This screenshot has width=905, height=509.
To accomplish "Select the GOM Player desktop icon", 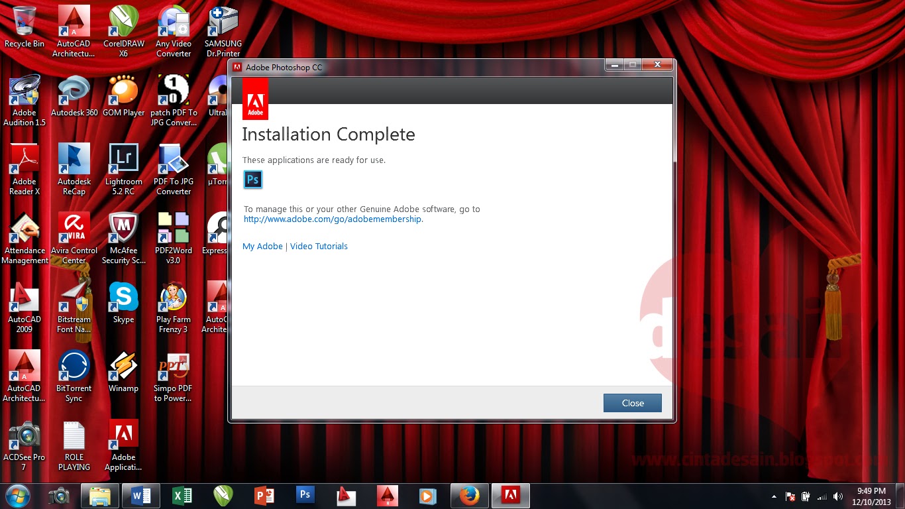I will 123,95.
